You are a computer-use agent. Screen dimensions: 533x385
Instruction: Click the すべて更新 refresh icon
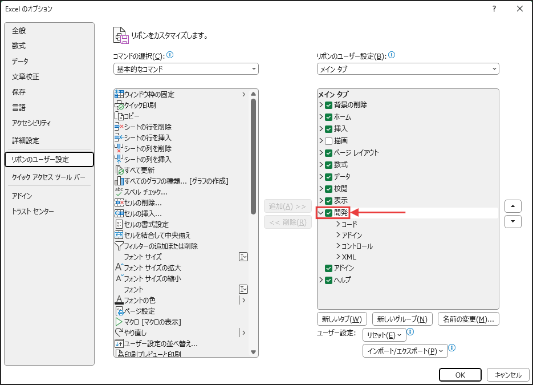119,170
